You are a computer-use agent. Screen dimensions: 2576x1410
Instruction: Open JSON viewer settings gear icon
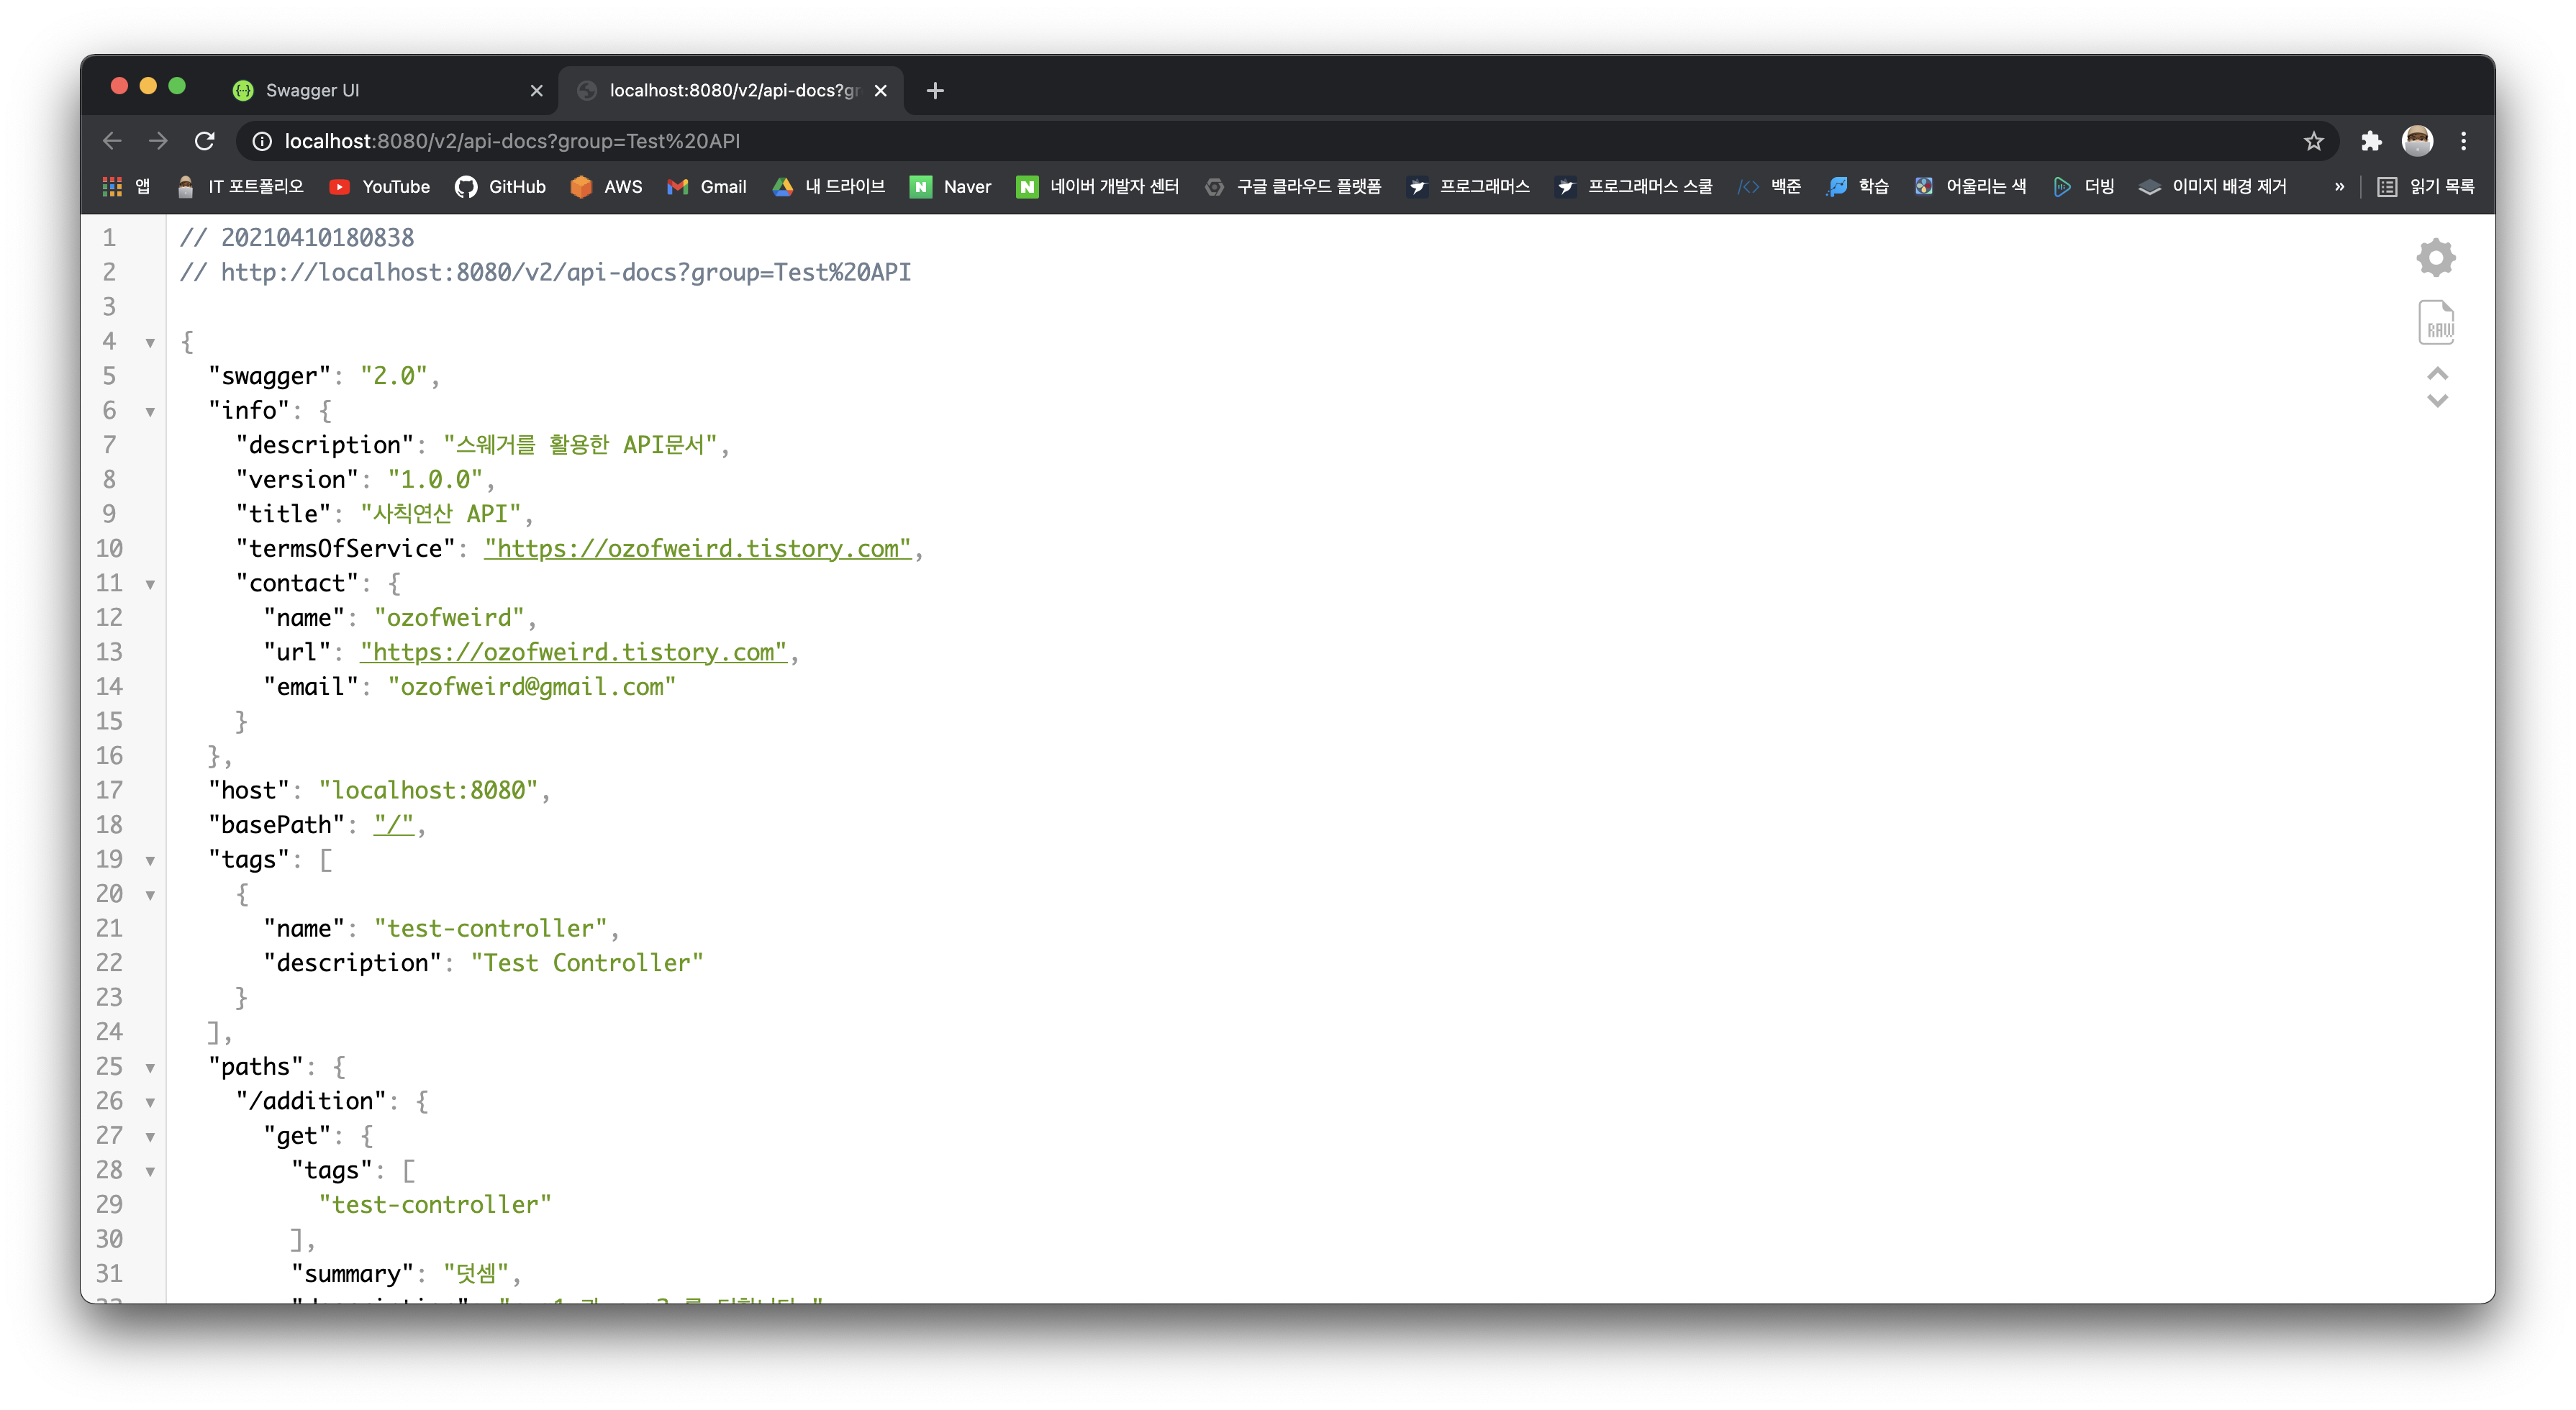[x=2435, y=258]
